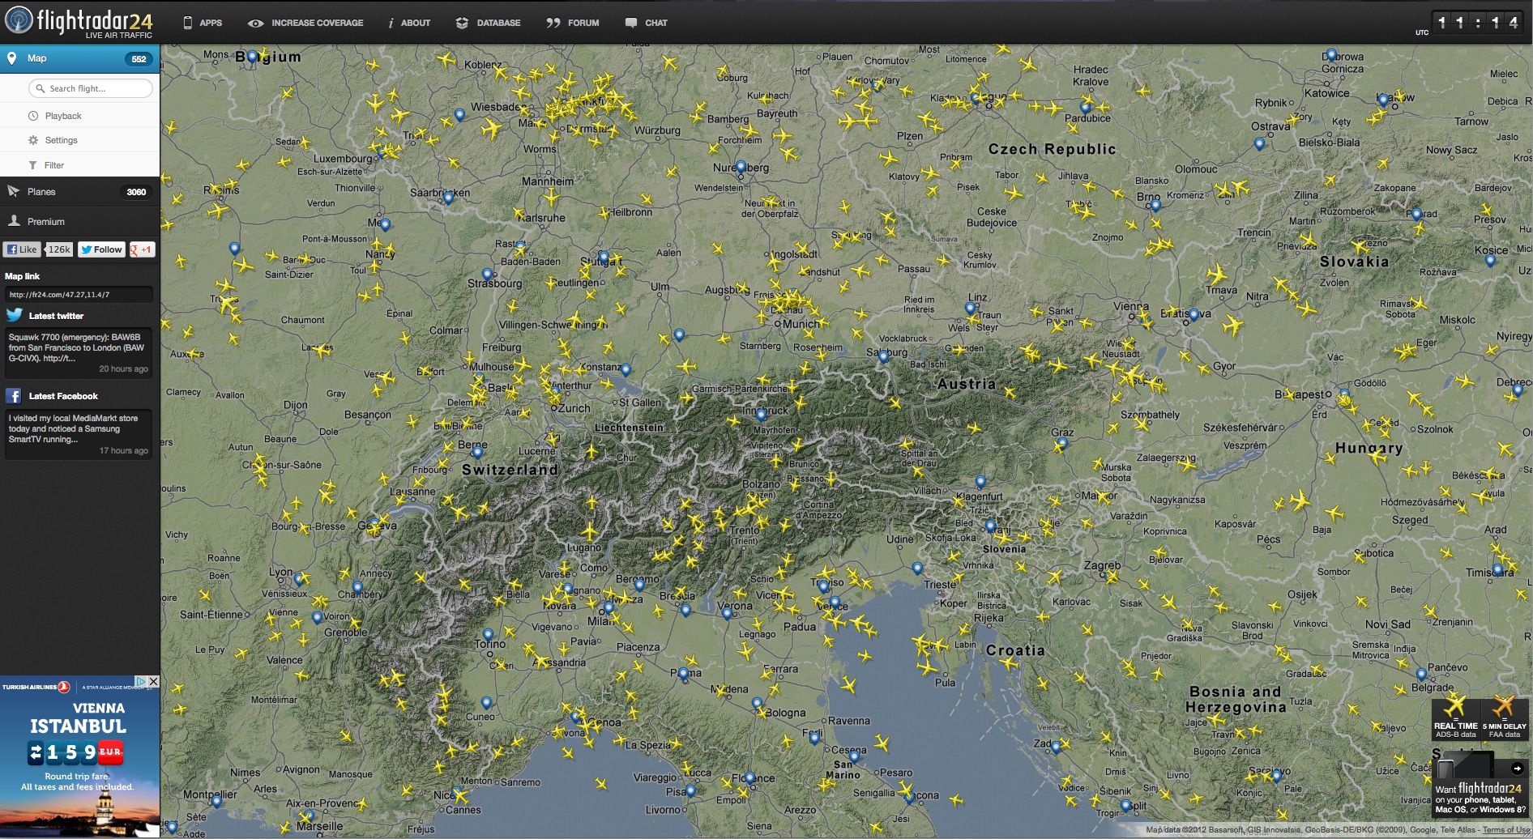This screenshot has height=839, width=1533.
Task: Open the Vienna Istanbul ad banner
Action: point(79,756)
